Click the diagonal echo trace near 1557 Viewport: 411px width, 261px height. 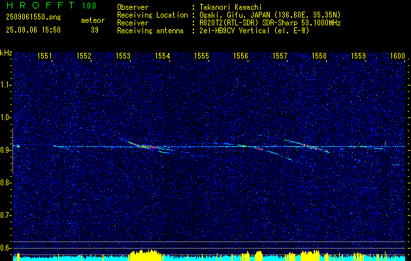[x=306, y=146]
